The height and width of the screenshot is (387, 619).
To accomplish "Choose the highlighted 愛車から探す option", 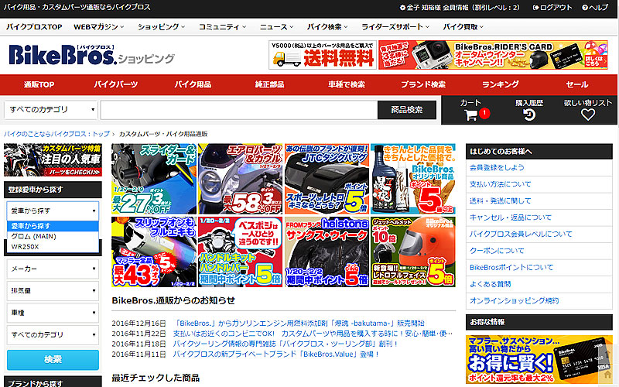I will coord(53,226).
